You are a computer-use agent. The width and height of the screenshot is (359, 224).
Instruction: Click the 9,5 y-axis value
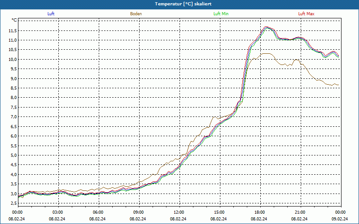click(x=13, y=69)
